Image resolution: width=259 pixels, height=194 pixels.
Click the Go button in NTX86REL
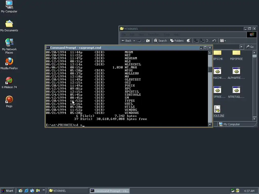click(x=250, y=47)
